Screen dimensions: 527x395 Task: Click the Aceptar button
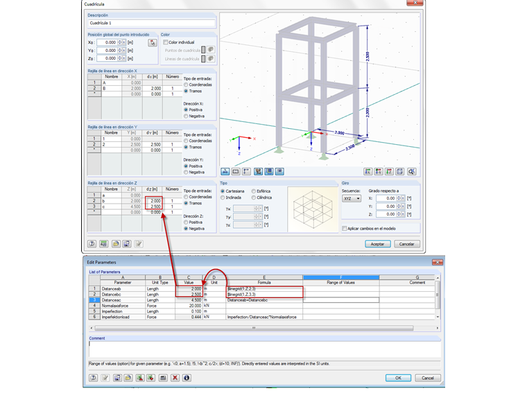378,244
